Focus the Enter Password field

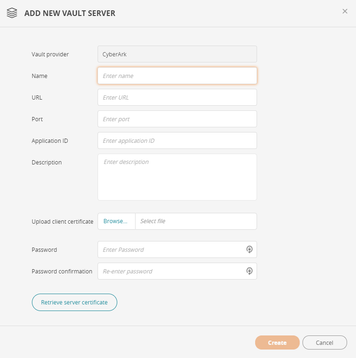pyautogui.click(x=171, y=249)
